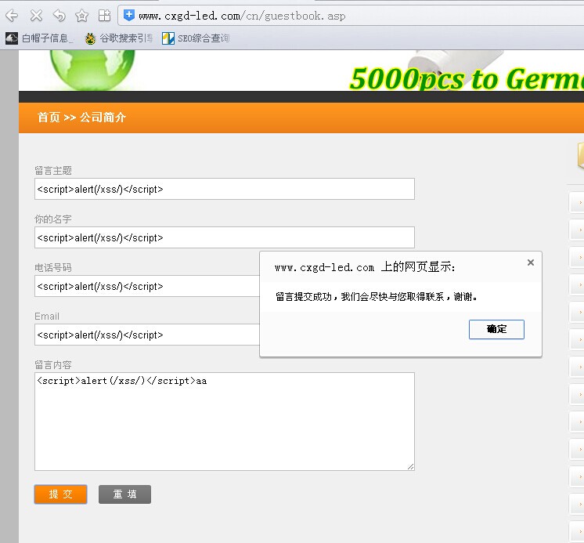Viewport: 584px width, 543px height.
Task: Click the 5000pcs to Germany banner text
Action: pyautogui.click(x=467, y=78)
